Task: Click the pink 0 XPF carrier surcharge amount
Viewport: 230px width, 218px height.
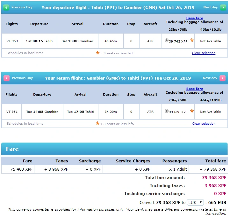Action: (x=220, y=193)
